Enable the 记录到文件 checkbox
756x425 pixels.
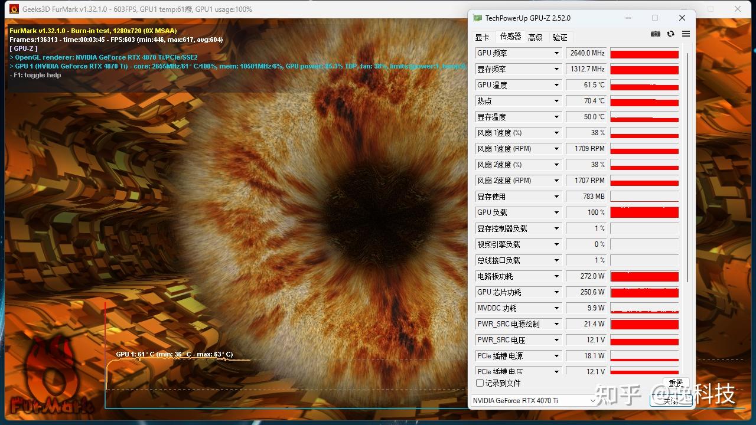[x=480, y=383]
